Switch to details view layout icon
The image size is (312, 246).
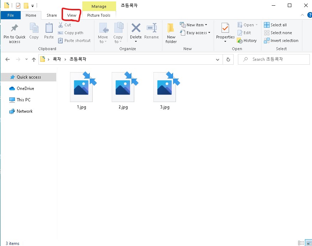click(301, 243)
